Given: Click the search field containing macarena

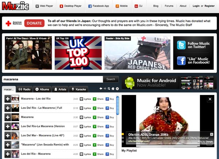Looking at the screenshot, I should [x=52, y=79].
